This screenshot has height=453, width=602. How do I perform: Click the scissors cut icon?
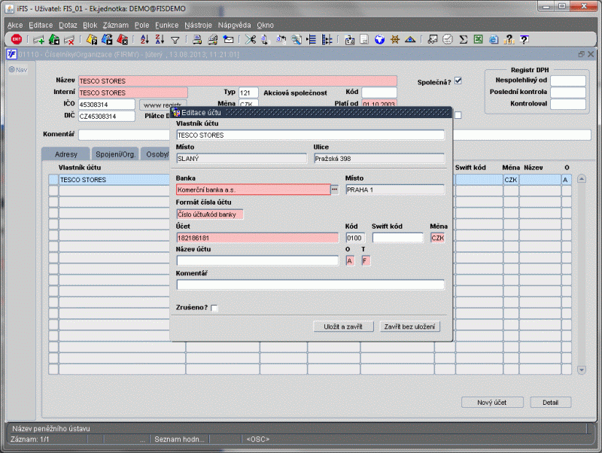pyautogui.click(x=251, y=39)
